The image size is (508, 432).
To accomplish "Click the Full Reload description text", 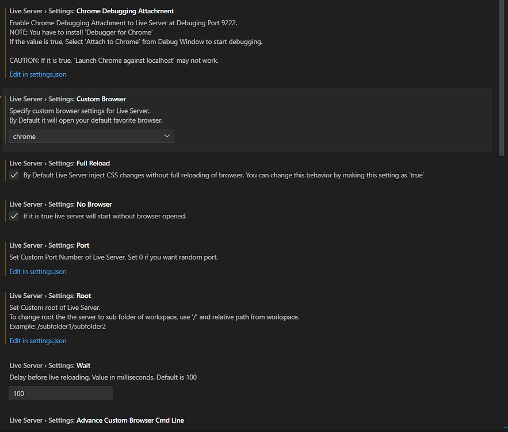I will (223, 175).
